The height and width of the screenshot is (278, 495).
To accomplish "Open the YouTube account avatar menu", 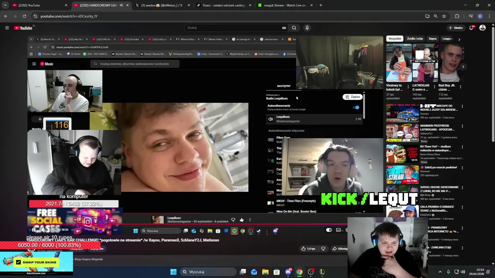I will pos(482,28).
